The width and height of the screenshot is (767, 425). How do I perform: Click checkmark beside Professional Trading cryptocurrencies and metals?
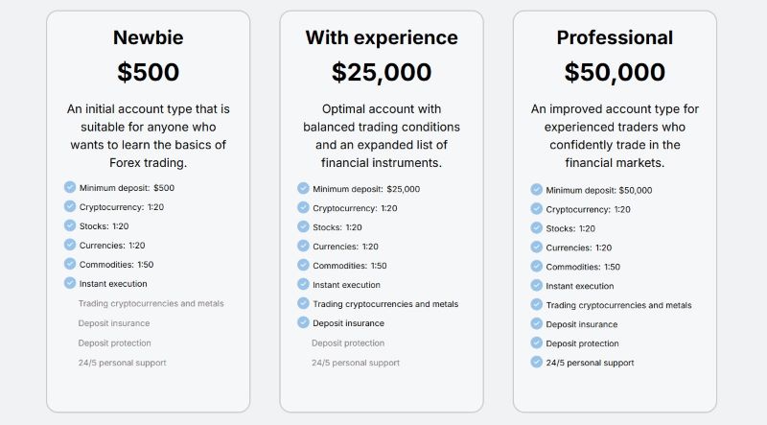537,304
